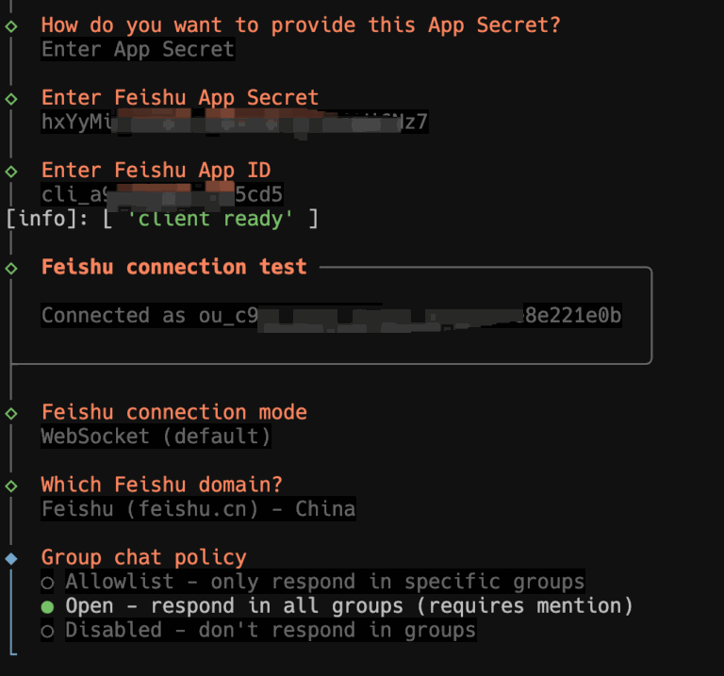Click the Feishu App ID value starting cli_

click(x=162, y=194)
